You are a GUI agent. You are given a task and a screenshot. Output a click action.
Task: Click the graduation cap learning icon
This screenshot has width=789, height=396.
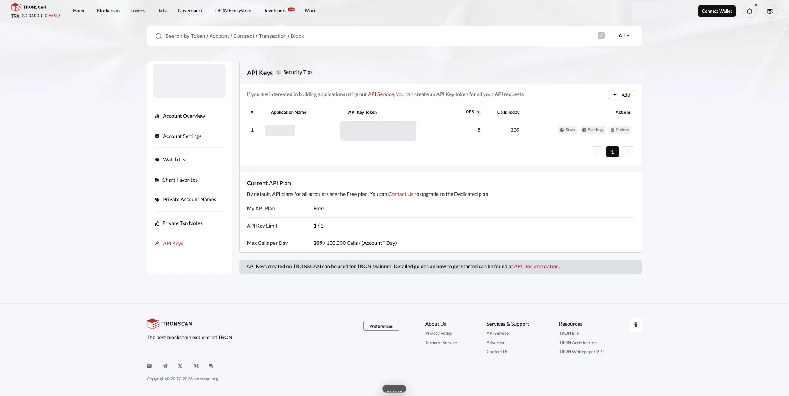click(x=770, y=11)
